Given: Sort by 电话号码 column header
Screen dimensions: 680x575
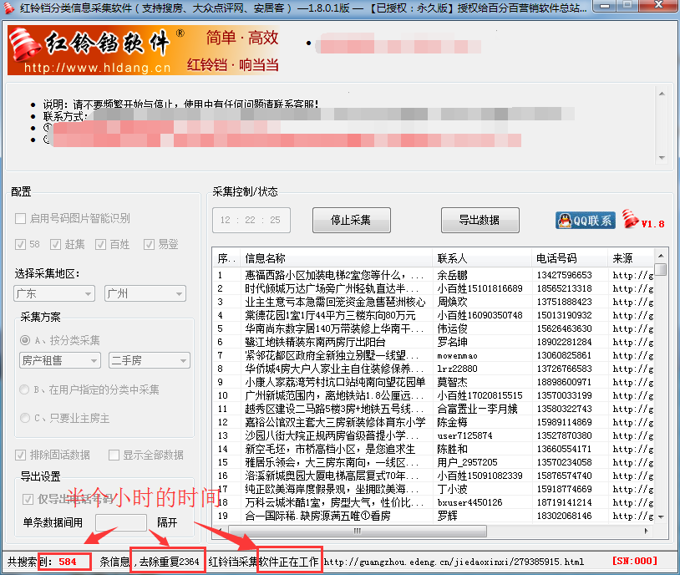Looking at the screenshot, I should point(570,258).
